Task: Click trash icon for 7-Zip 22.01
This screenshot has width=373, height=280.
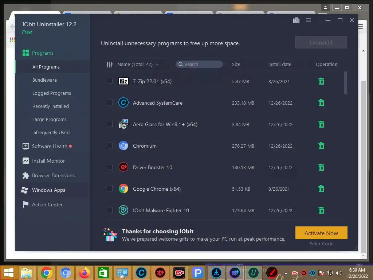Action: click(321, 81)
